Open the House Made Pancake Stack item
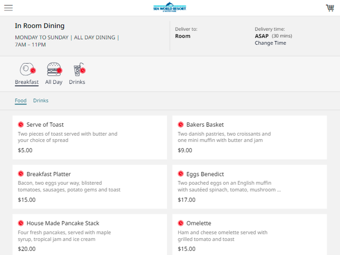The image size is (340, 255). pyautogui.click(x=90, y=235)
